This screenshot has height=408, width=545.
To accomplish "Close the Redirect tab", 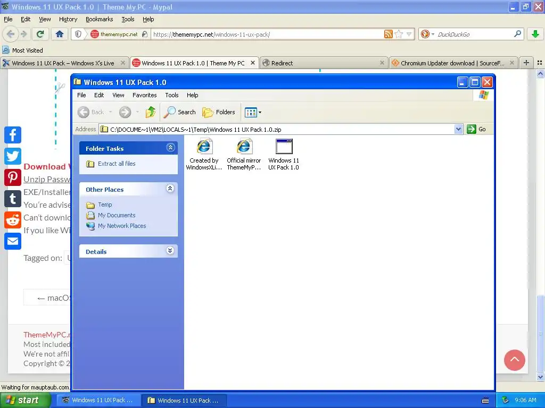I will [x=382, y=63].
